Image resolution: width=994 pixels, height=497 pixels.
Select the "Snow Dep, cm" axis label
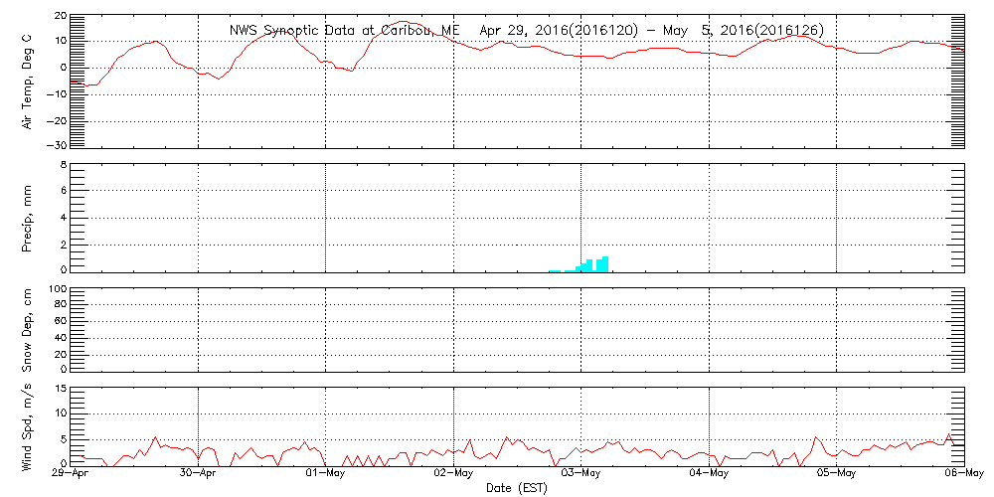28,330
